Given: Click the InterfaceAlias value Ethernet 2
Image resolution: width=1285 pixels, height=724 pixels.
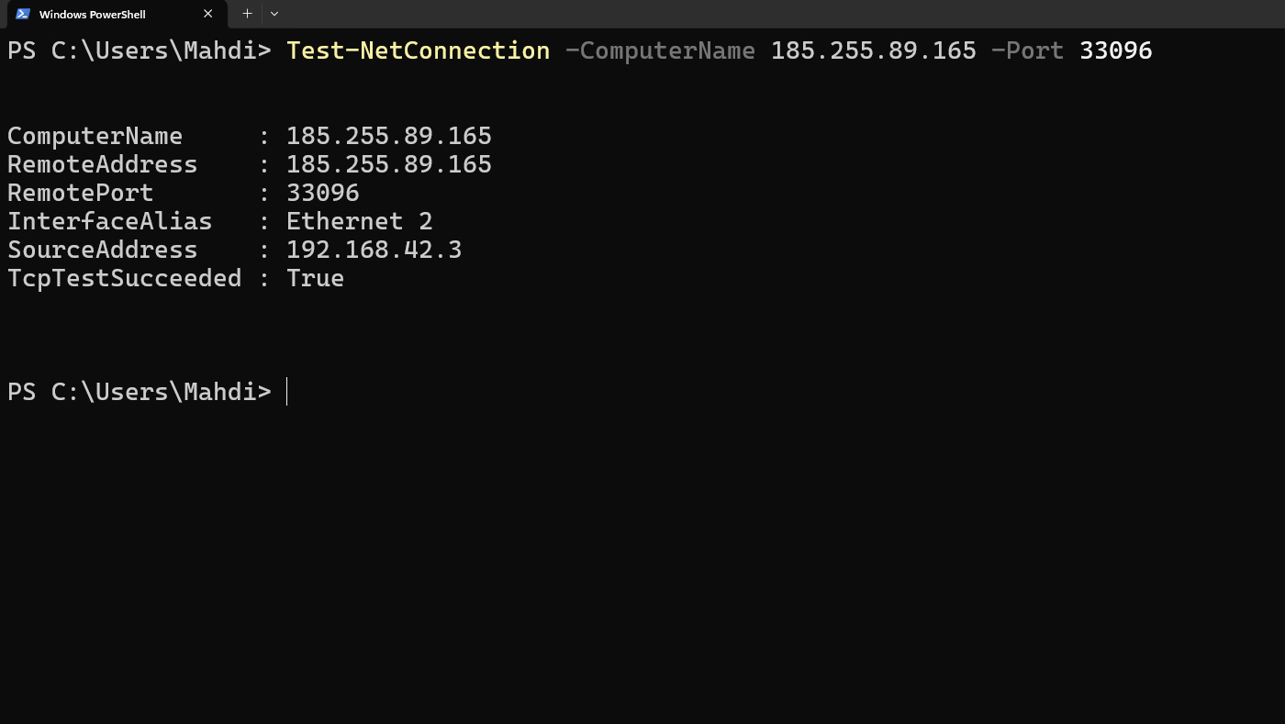Looking at the screenshot, I should tap(359, 222).
